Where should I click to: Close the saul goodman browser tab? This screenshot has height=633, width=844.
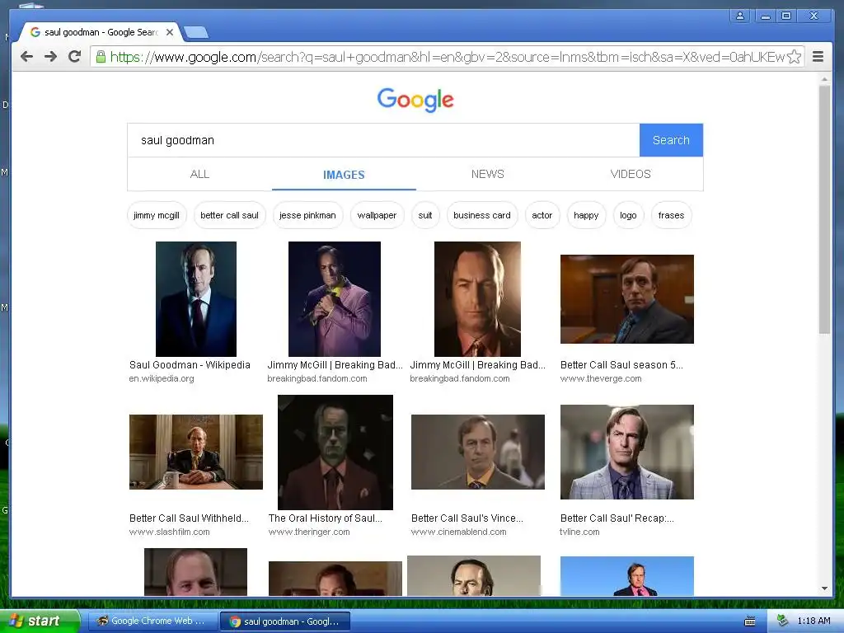coord(170,32)
